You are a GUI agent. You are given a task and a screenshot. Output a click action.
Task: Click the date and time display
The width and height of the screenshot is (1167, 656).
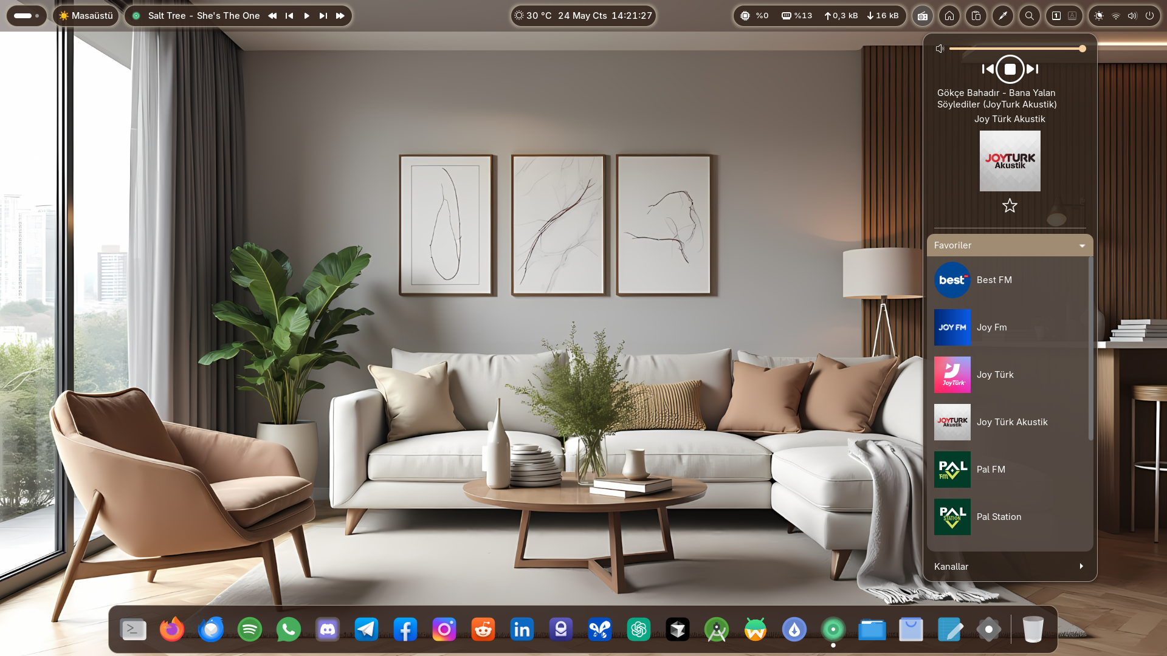pyautogui.click(x=604, y=16)
